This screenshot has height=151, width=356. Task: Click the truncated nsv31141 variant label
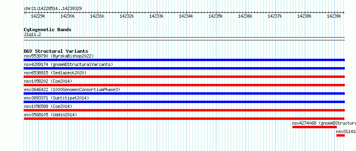(346, 131)
